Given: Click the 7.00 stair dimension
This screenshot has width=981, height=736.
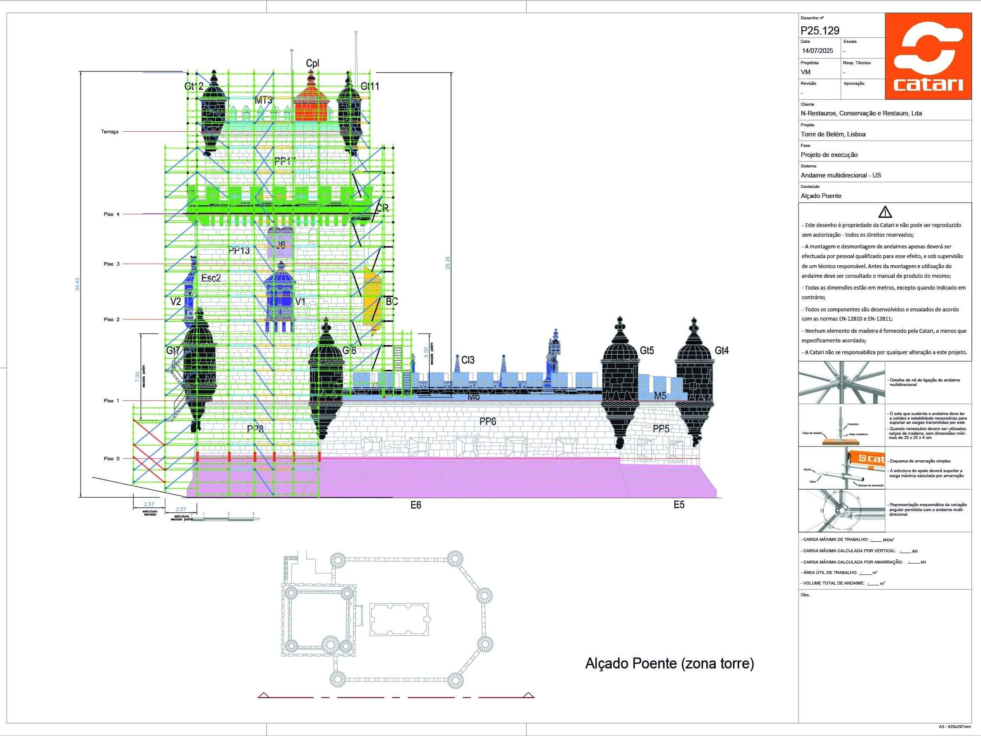Looking at the screenshot, I should point(137,377).
